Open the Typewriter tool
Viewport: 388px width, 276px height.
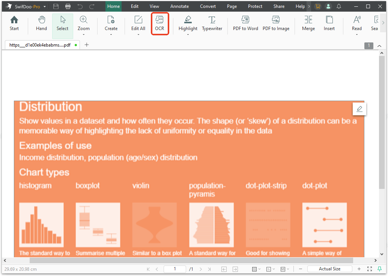point(212,24)
